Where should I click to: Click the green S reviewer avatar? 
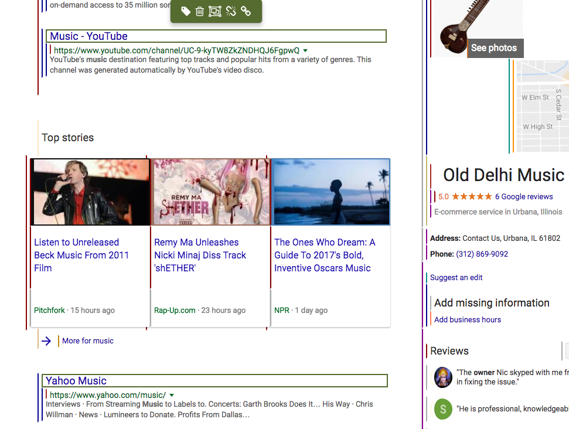[443, 409]
